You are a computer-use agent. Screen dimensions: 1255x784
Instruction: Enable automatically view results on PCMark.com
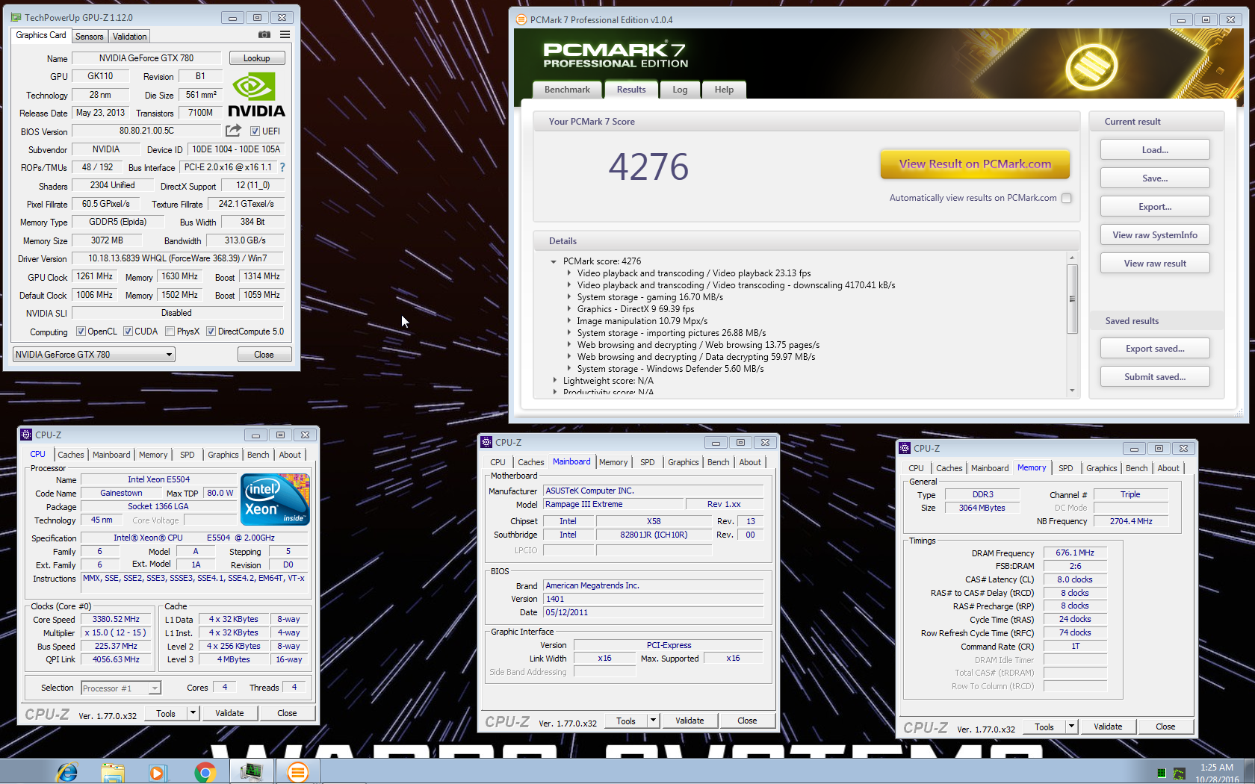coord(1066,198)
